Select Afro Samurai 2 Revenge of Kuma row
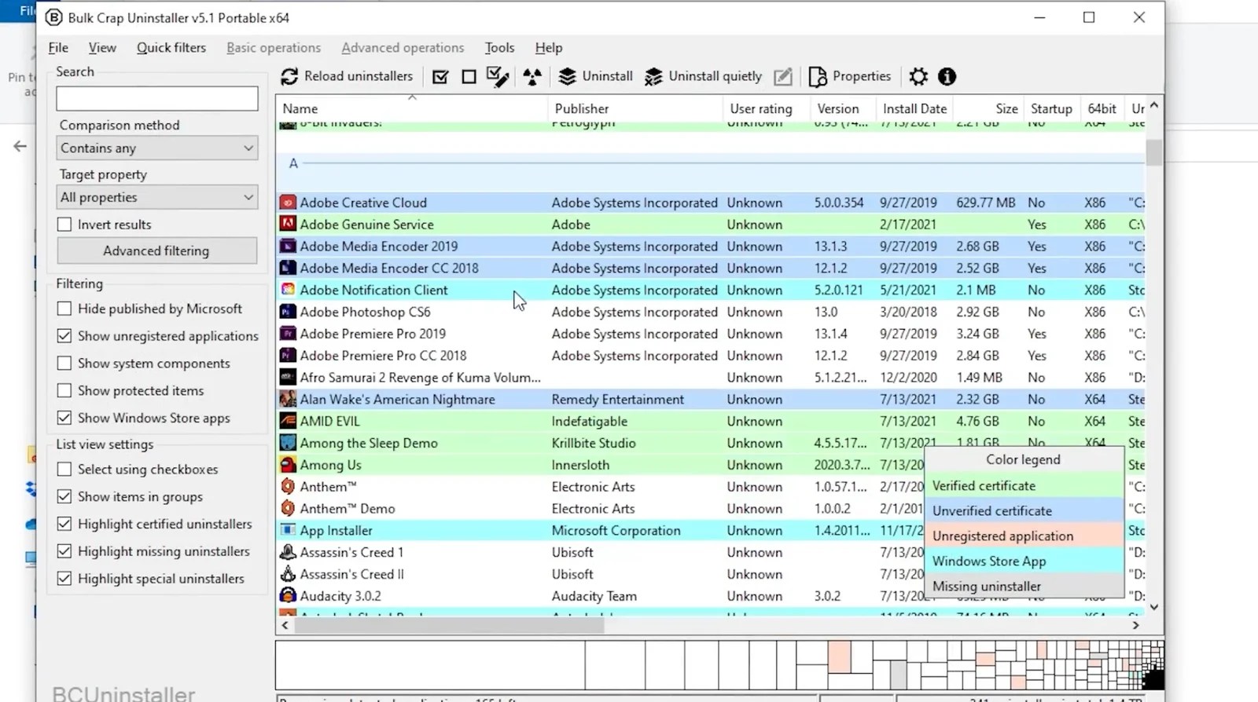The image size is (1258, 702). pos(711,378)
